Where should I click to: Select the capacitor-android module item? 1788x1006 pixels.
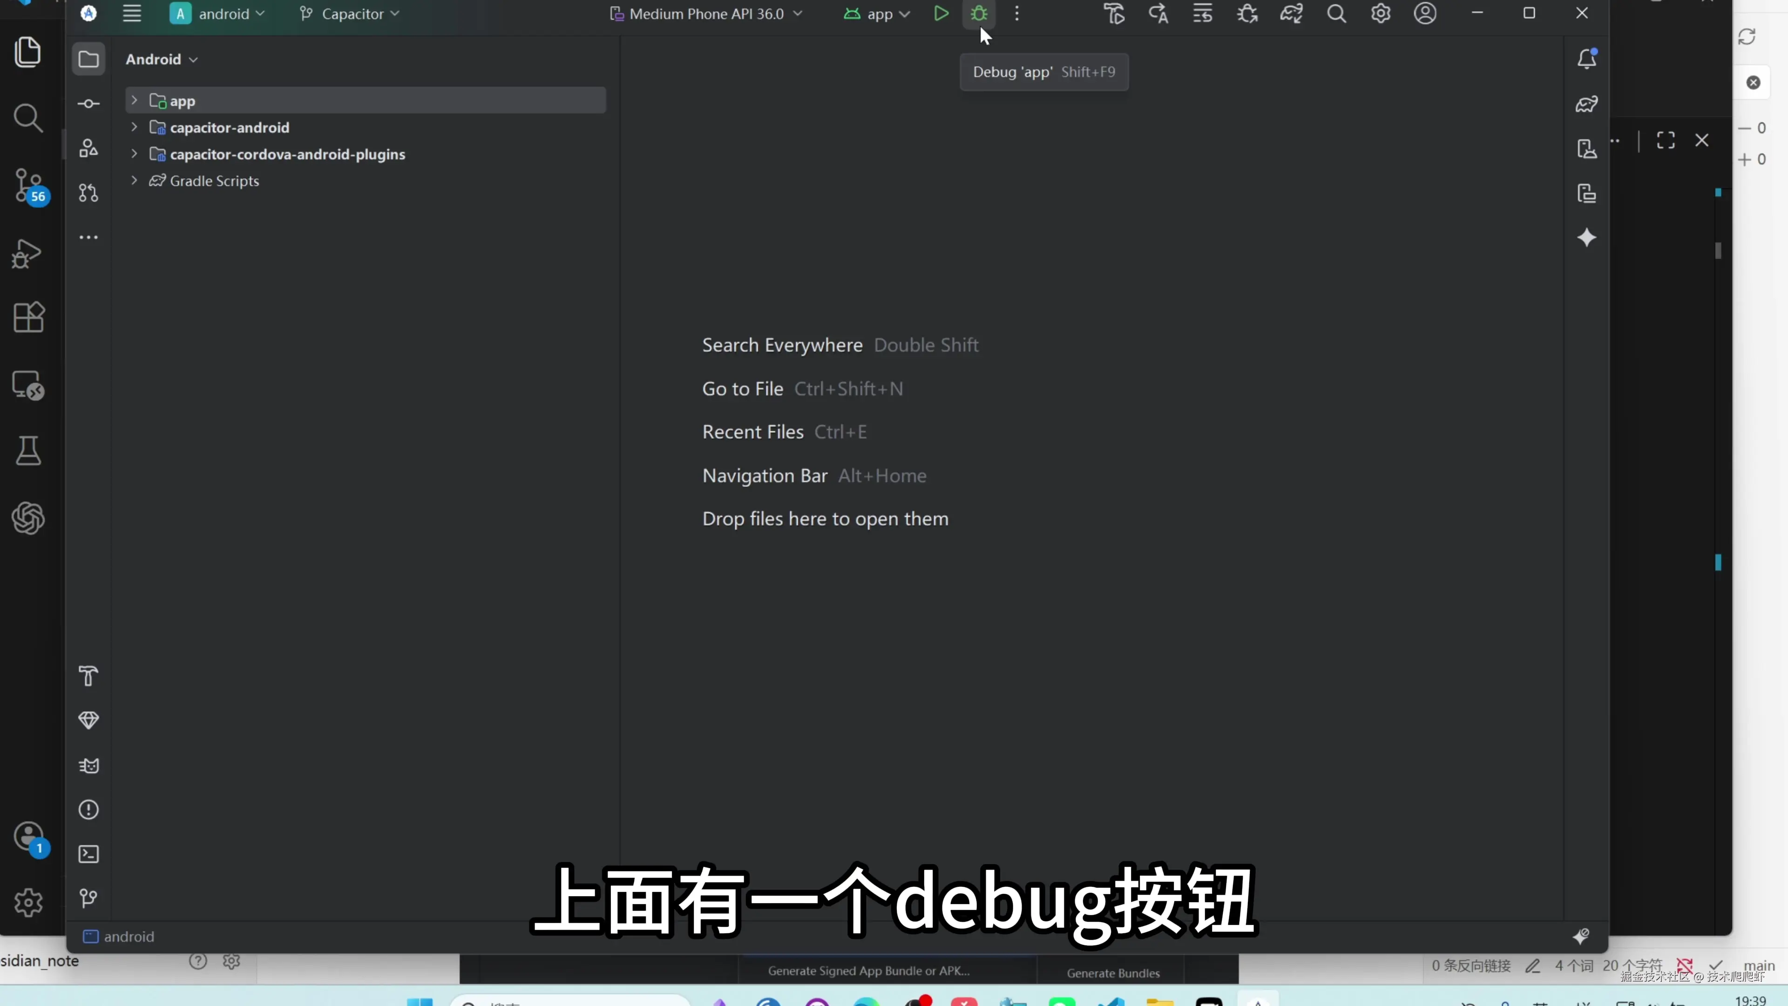[229, 128]
